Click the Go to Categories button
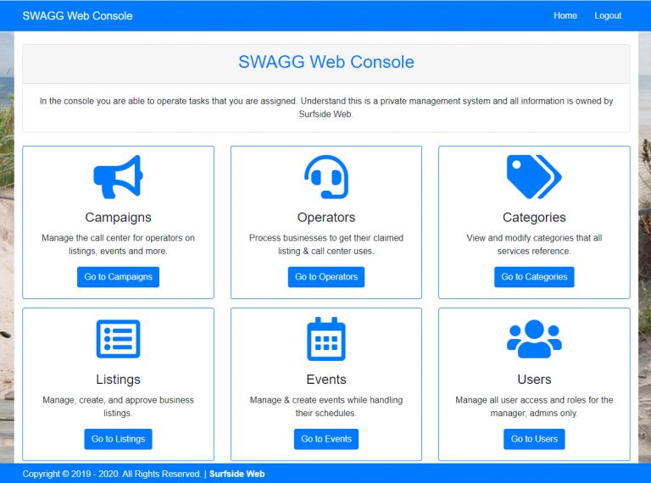Viewport: 651px width, 483px height. (x=534, y=277)
